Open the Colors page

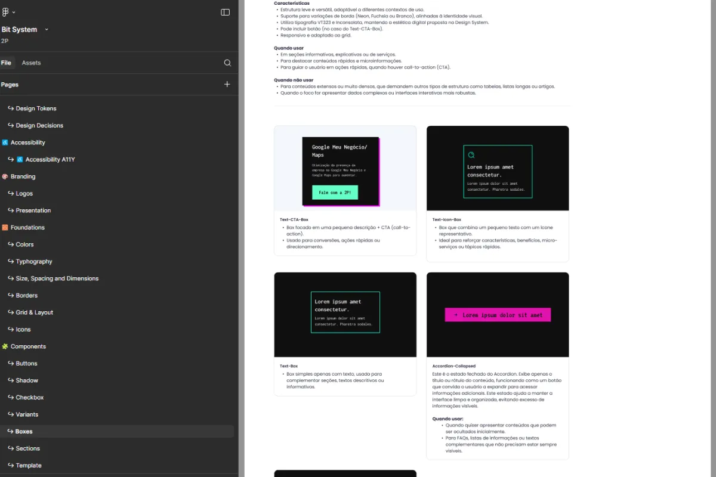(24, 244)
